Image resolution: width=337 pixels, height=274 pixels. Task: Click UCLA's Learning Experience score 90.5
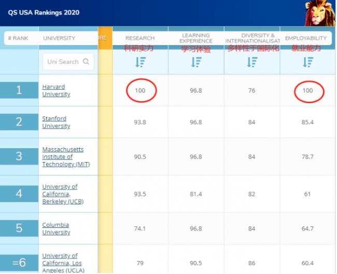pos(196,263)
